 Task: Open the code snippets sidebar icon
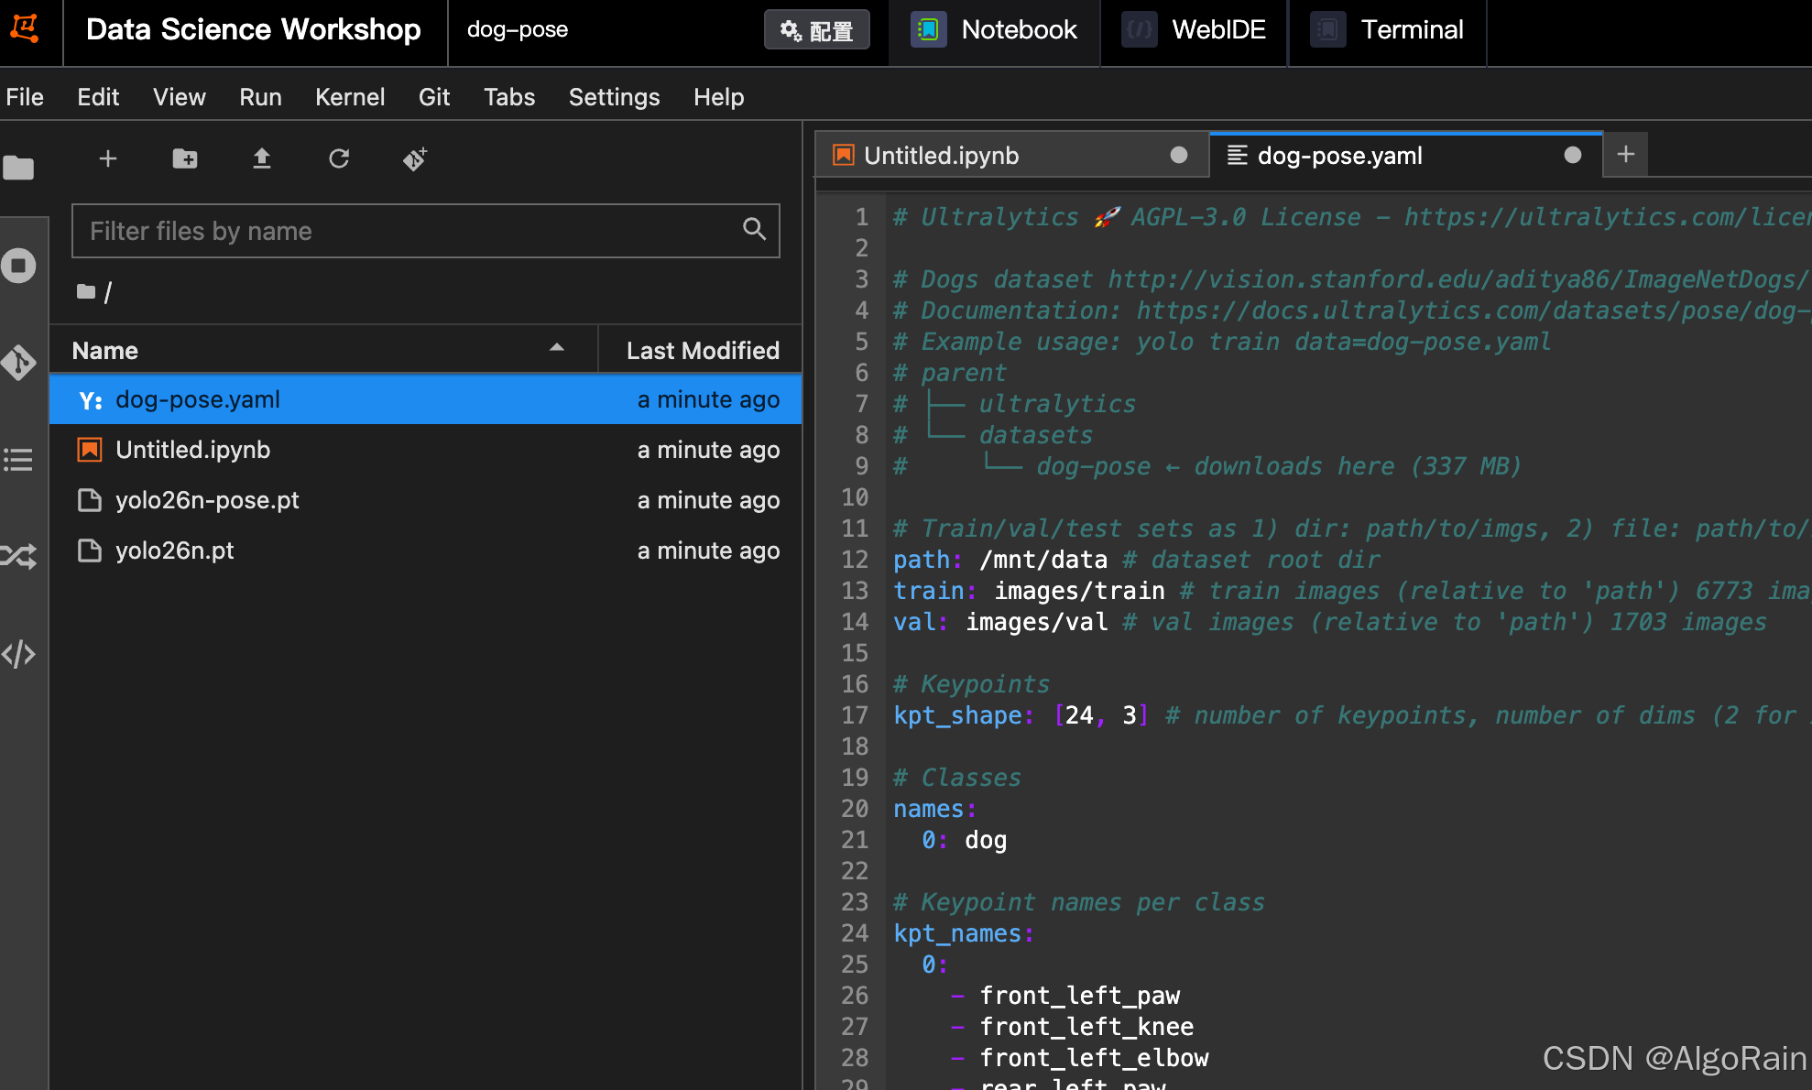click(18, 654)
